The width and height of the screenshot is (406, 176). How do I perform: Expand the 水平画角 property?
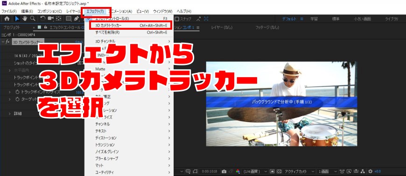pos(10,70)
